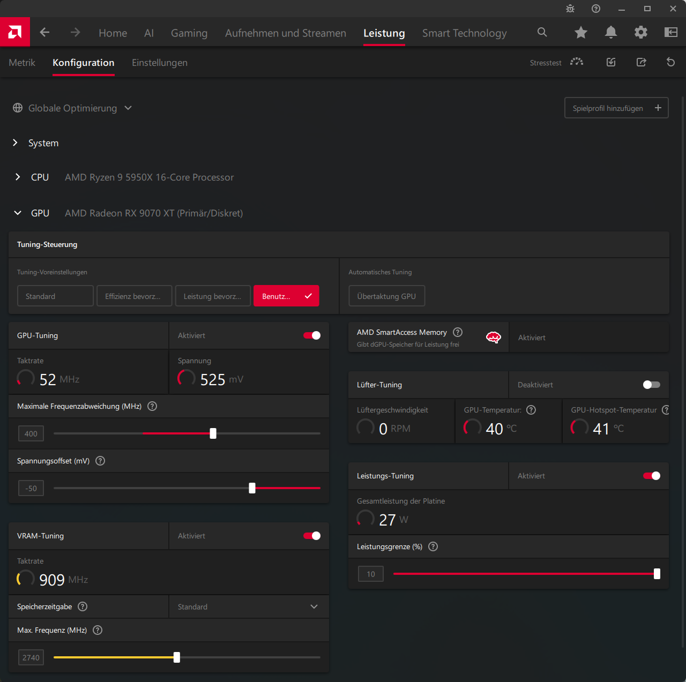Image resolution: width=686 pixels, height=682 pixels.
Task: Click the SmartAccess Memory brain icon
Action: [494, 338]
